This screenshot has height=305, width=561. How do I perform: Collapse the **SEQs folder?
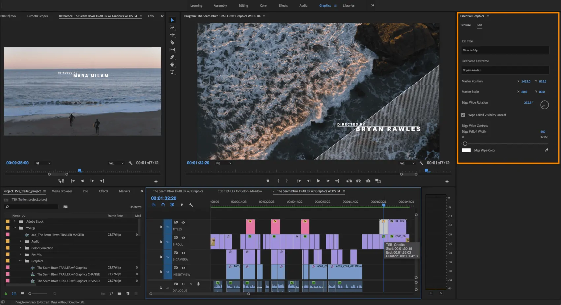[15, 228]
